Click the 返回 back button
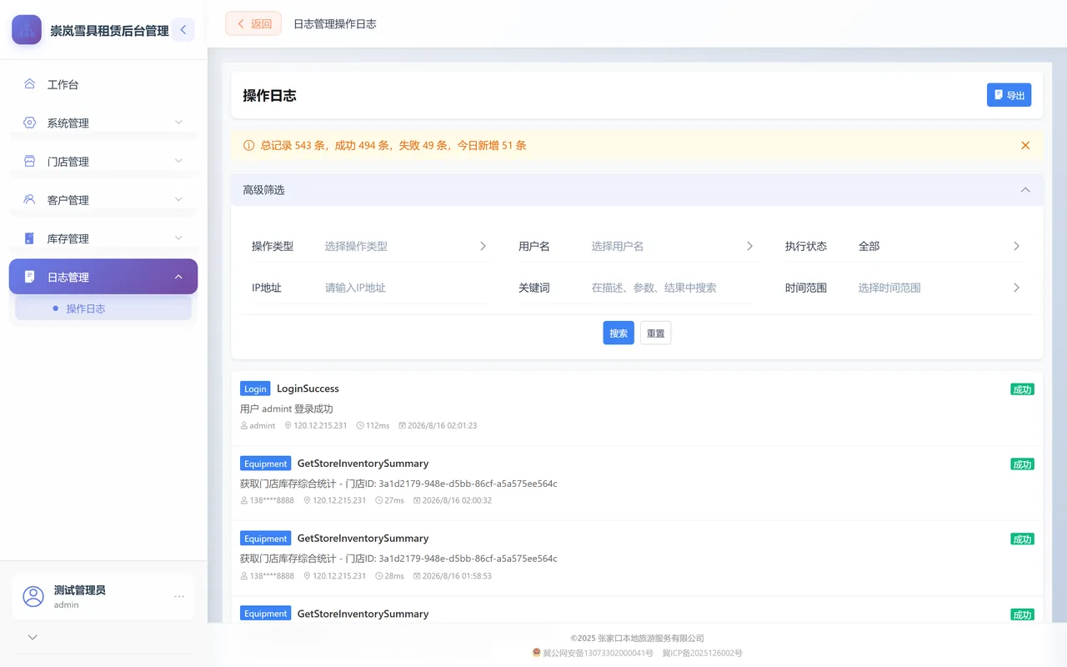Screen dimensions: 1067x667 (x=253, y=23)
